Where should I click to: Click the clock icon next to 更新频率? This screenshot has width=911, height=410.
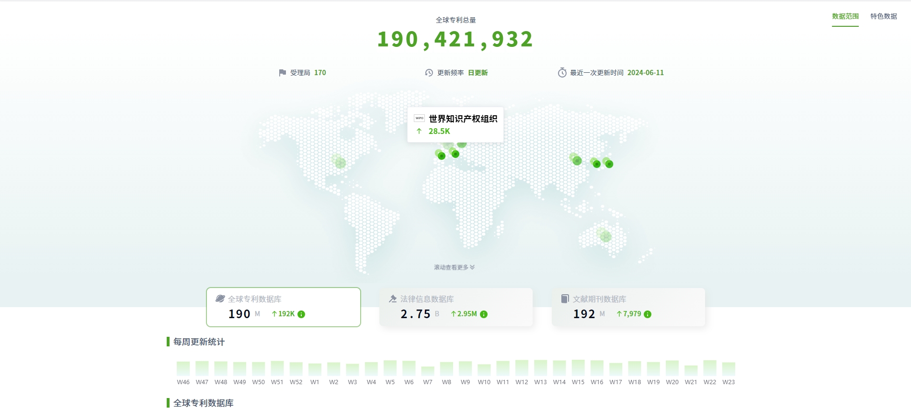pos(429,73)
